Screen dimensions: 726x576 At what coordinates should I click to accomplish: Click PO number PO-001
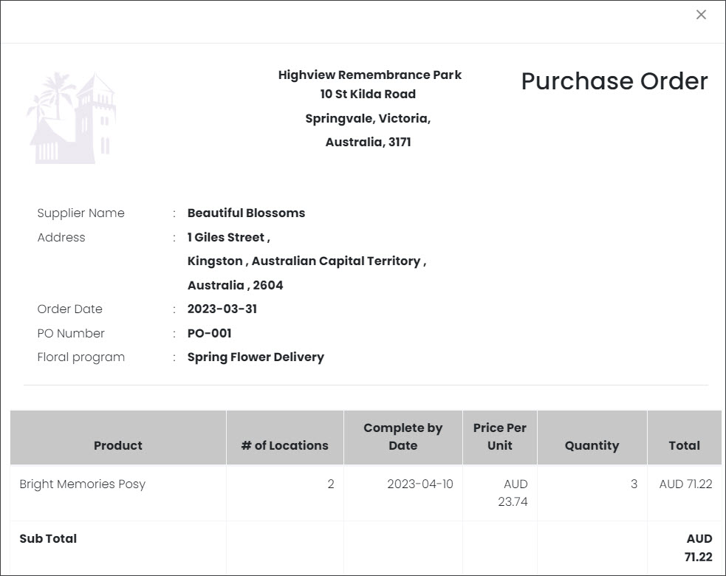[209, 333]
